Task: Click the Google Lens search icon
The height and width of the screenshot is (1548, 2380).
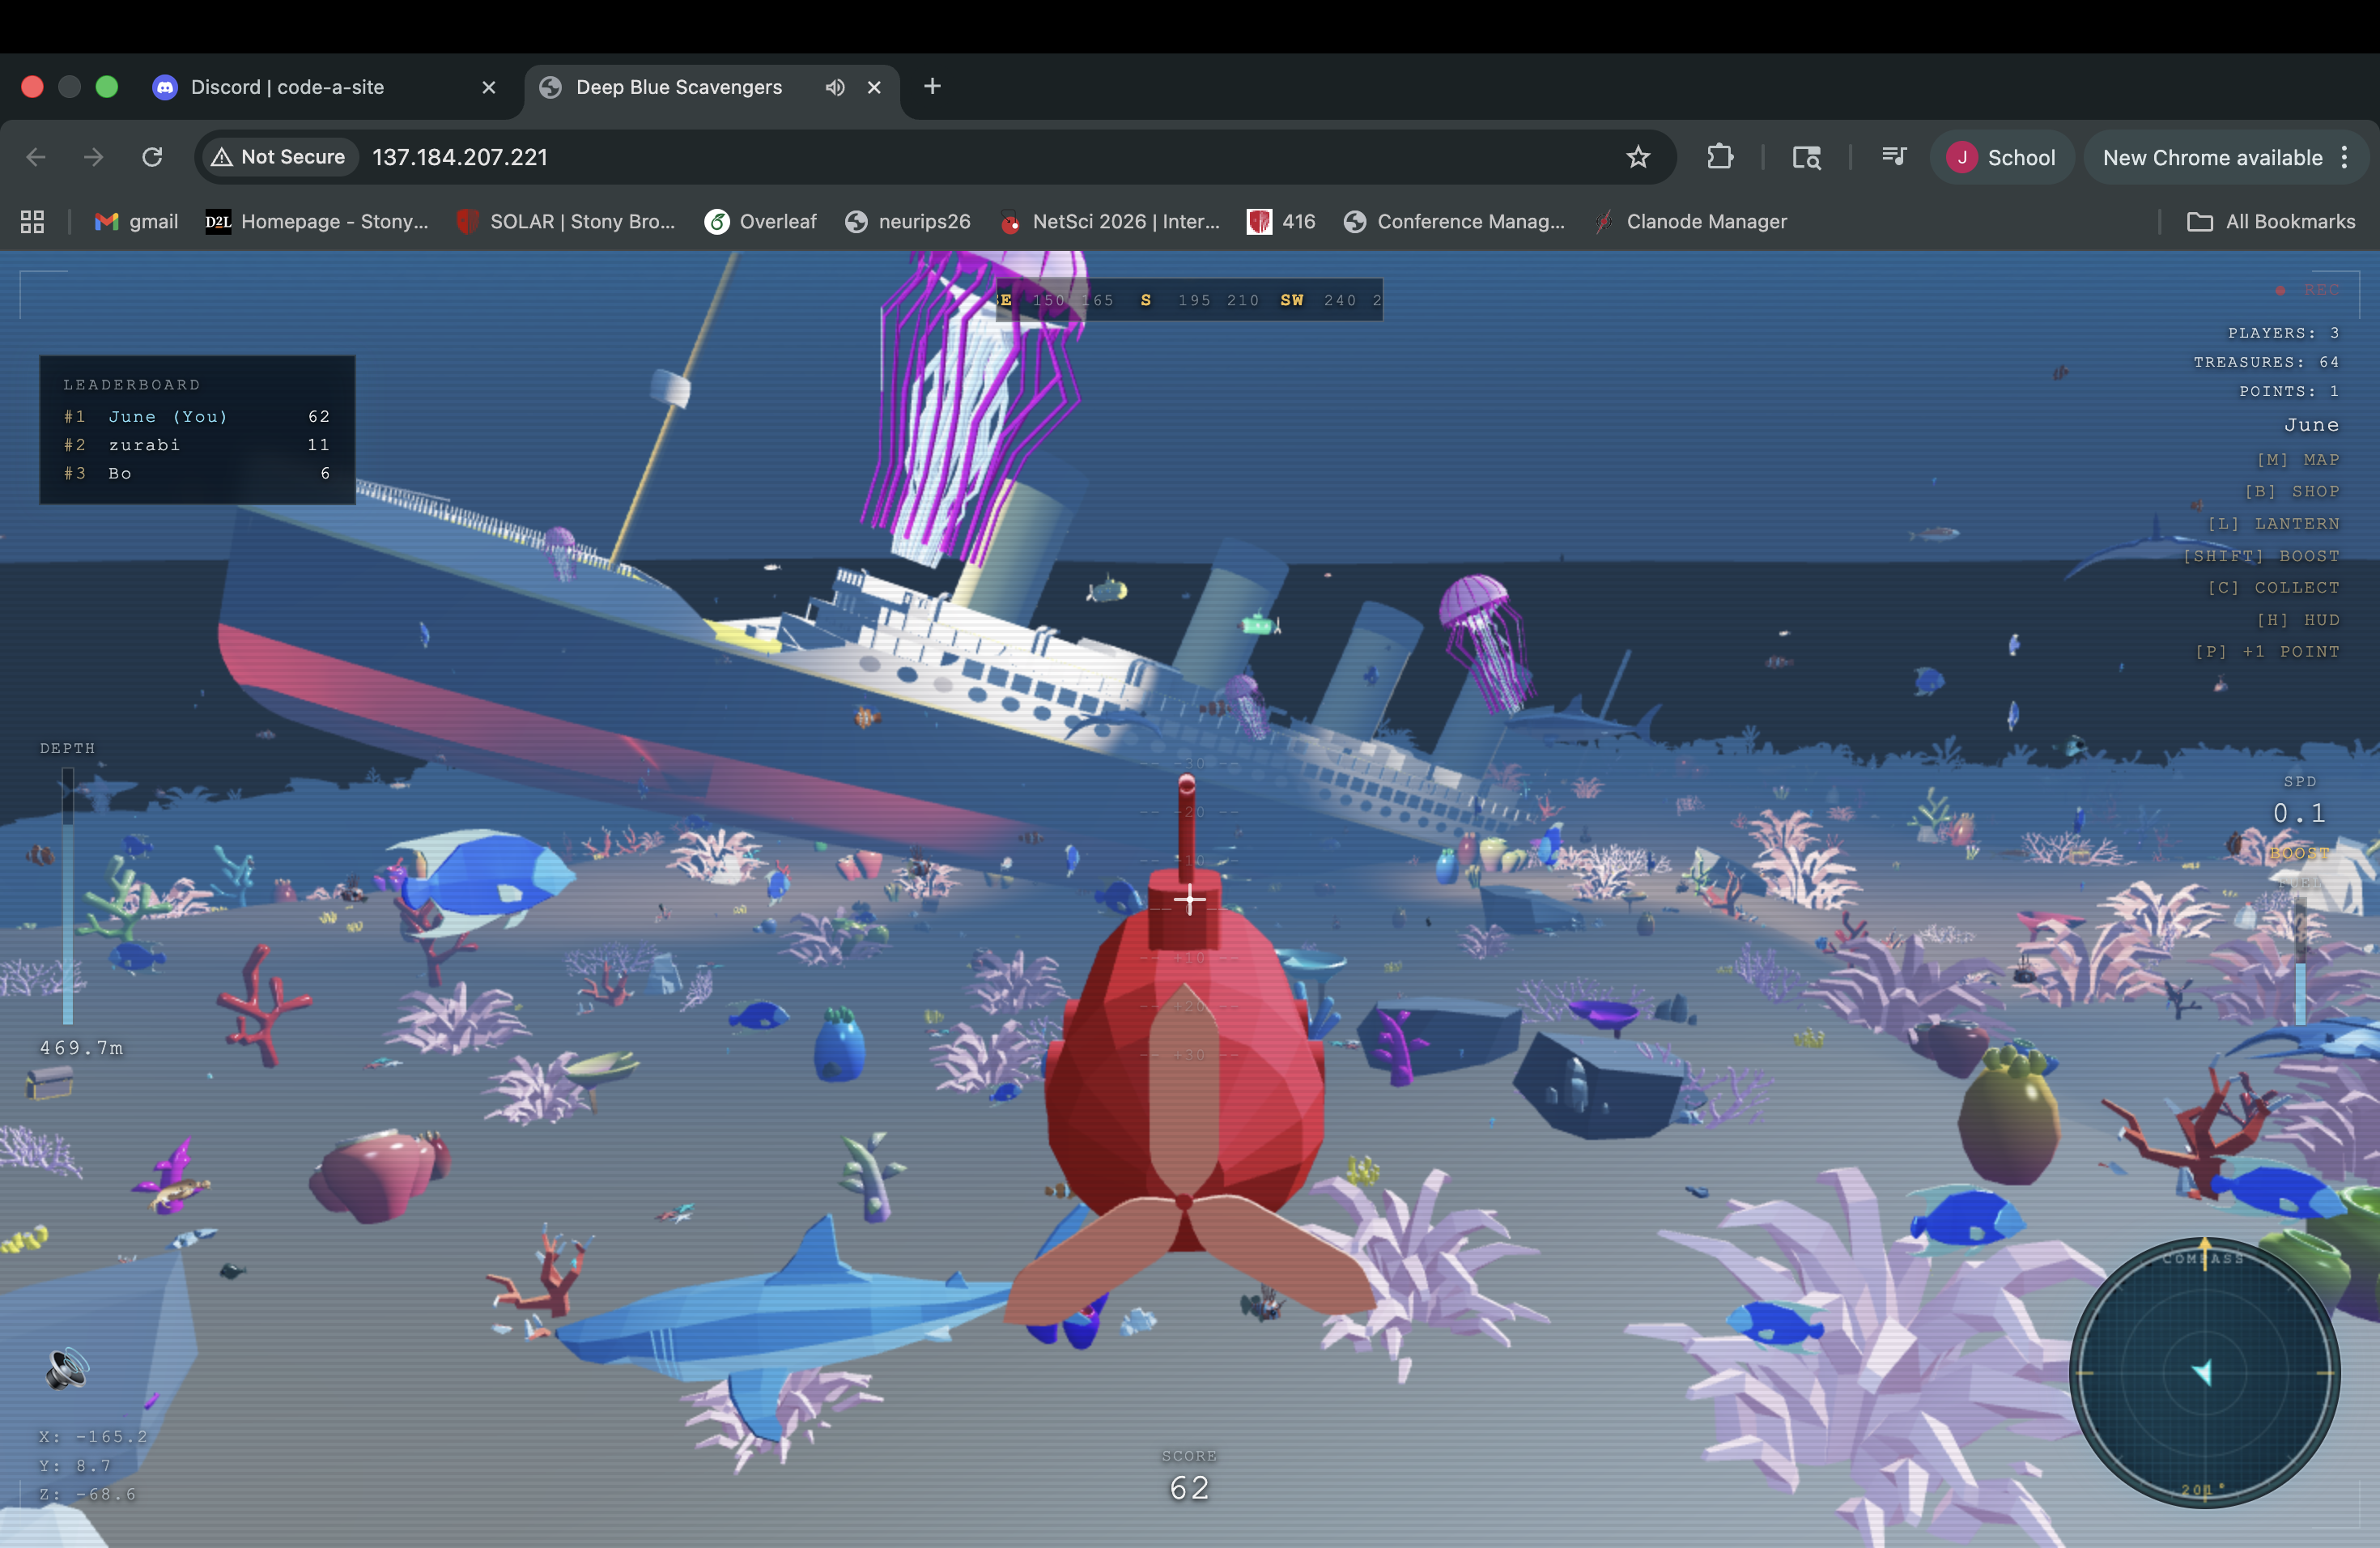Action: click(x=1806, y=157)
